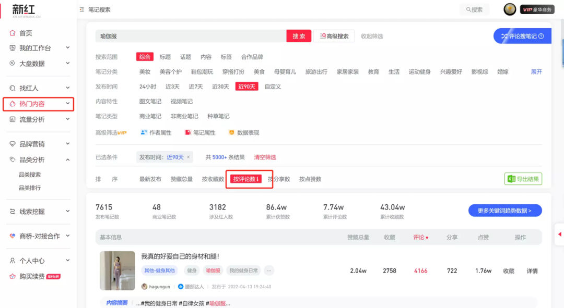
Task: Open the yoga note thumbnail image
Action: 118,270
